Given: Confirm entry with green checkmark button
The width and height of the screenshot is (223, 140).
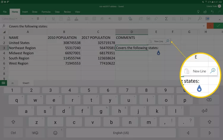Looking at the screenshot, I should 219,26.
